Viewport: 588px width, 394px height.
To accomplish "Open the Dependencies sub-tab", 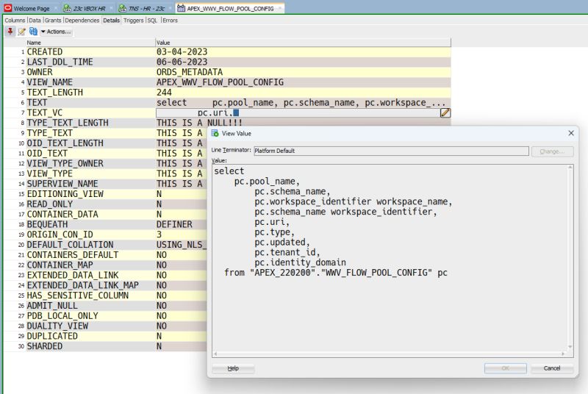I will click(82, 21).
